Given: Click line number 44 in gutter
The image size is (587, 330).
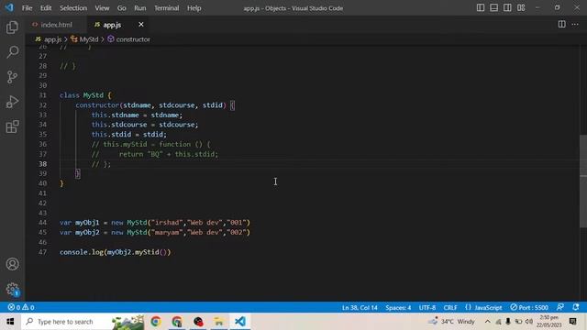Looking at the screenshot, I should (43, 223).
